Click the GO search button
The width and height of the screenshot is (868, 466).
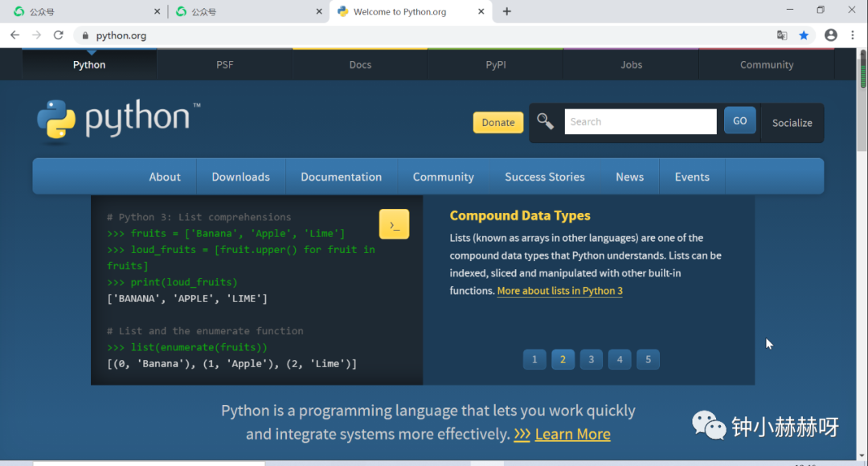pyautogui.click(x=740, y=121)
